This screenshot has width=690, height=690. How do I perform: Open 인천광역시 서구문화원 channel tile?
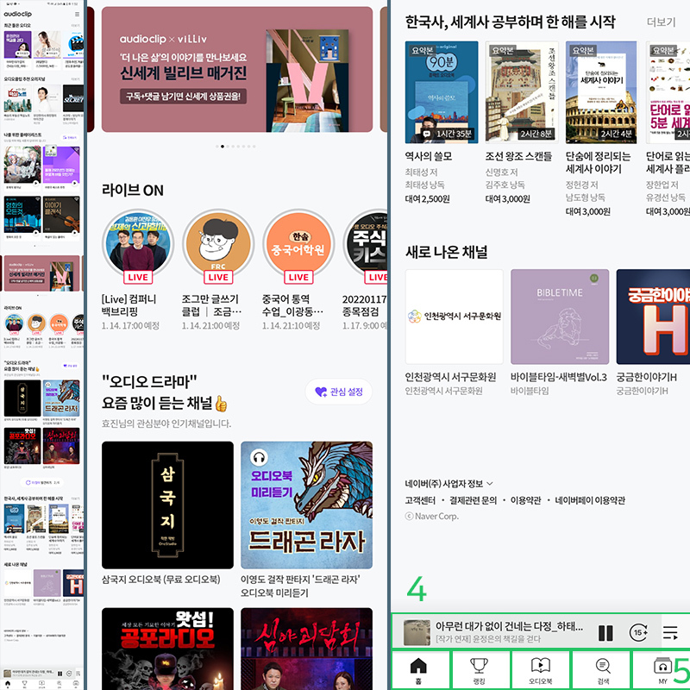(x=455, y=317)
